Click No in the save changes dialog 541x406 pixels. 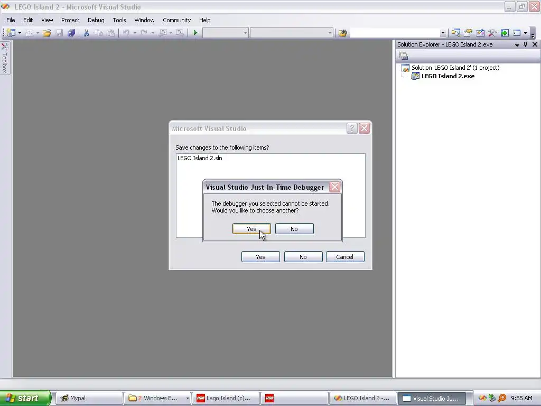click(303, 257)
